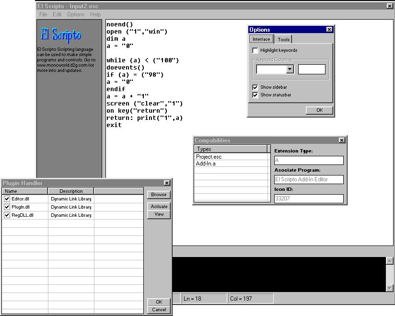Open the Options menu in menu bar
Image resolution: width=395 pixels, height=316 pixels.
tap(76, 14)
